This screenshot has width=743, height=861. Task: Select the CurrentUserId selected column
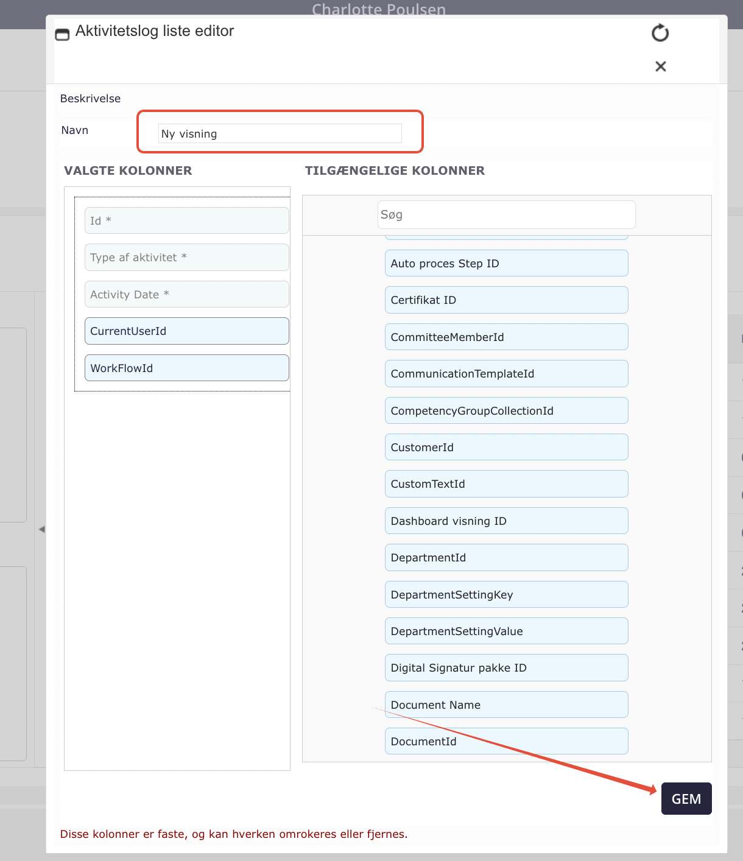click(x=187, y=331)
